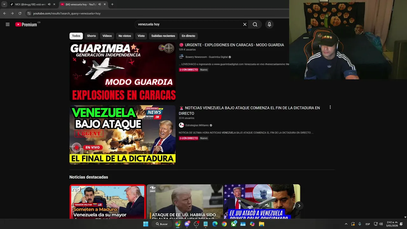Open Windows Start menu
The height and width of the screenshot is (229, 407).
146,224
